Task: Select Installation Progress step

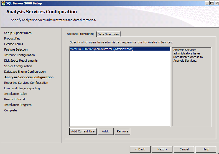Action: pos(18,105)
